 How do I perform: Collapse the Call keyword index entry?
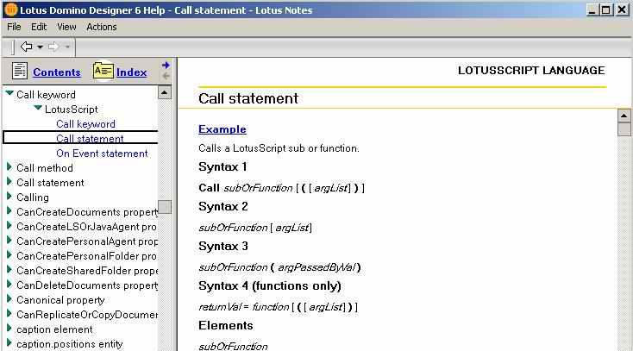[9, 94]
